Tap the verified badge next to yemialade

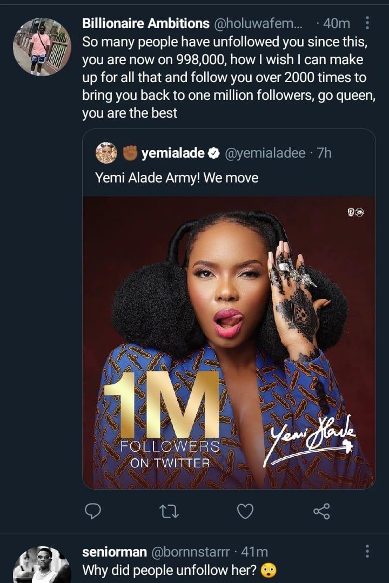click(213, 154)
